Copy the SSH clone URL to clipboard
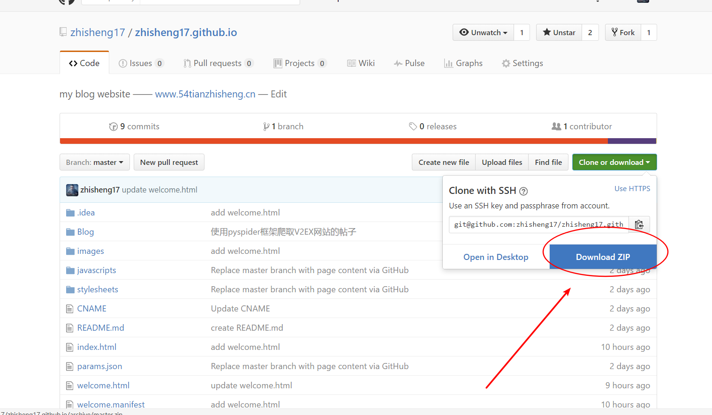Image resolution: width=712 pixels, height=415 pixels. (x=639, y=224)
